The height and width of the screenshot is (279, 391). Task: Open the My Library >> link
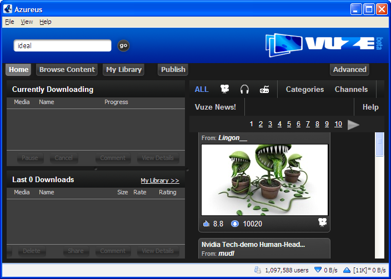tap(160, 180)
